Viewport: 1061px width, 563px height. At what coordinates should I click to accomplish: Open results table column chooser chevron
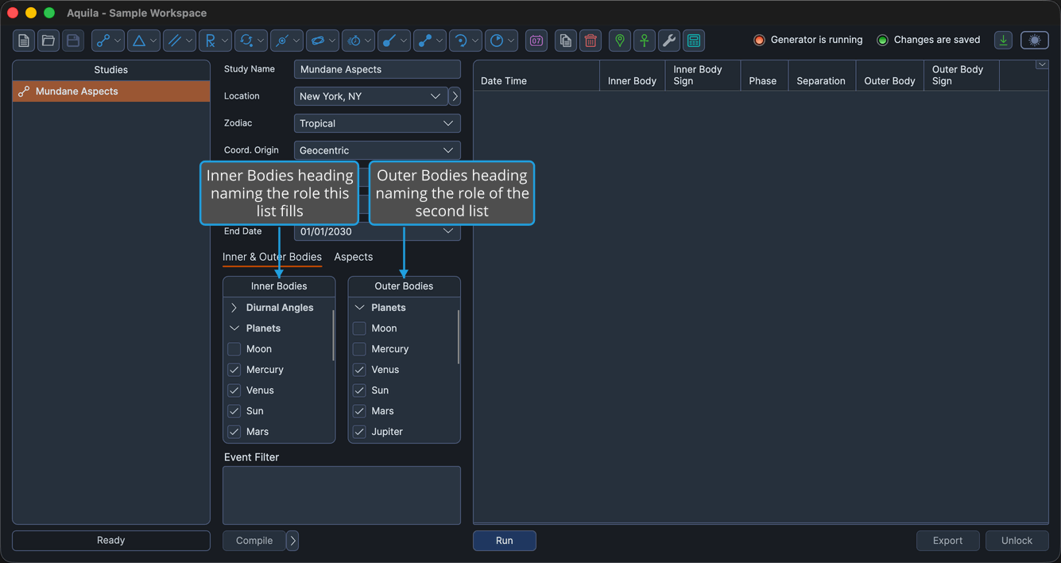1042,65
